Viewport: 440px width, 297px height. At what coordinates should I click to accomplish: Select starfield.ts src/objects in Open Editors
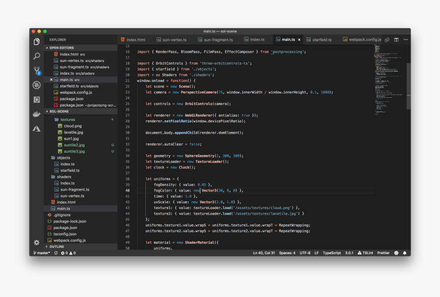click(x=81, y=86)
